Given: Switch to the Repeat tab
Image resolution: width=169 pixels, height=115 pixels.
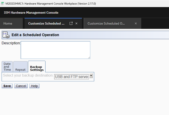Looking at the screenshot, I should pos(20,70).
